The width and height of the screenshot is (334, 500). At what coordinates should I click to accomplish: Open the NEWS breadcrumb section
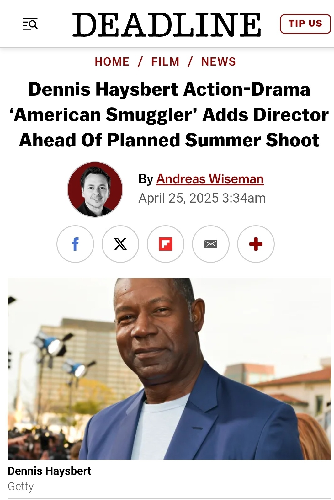click(219, 61)
